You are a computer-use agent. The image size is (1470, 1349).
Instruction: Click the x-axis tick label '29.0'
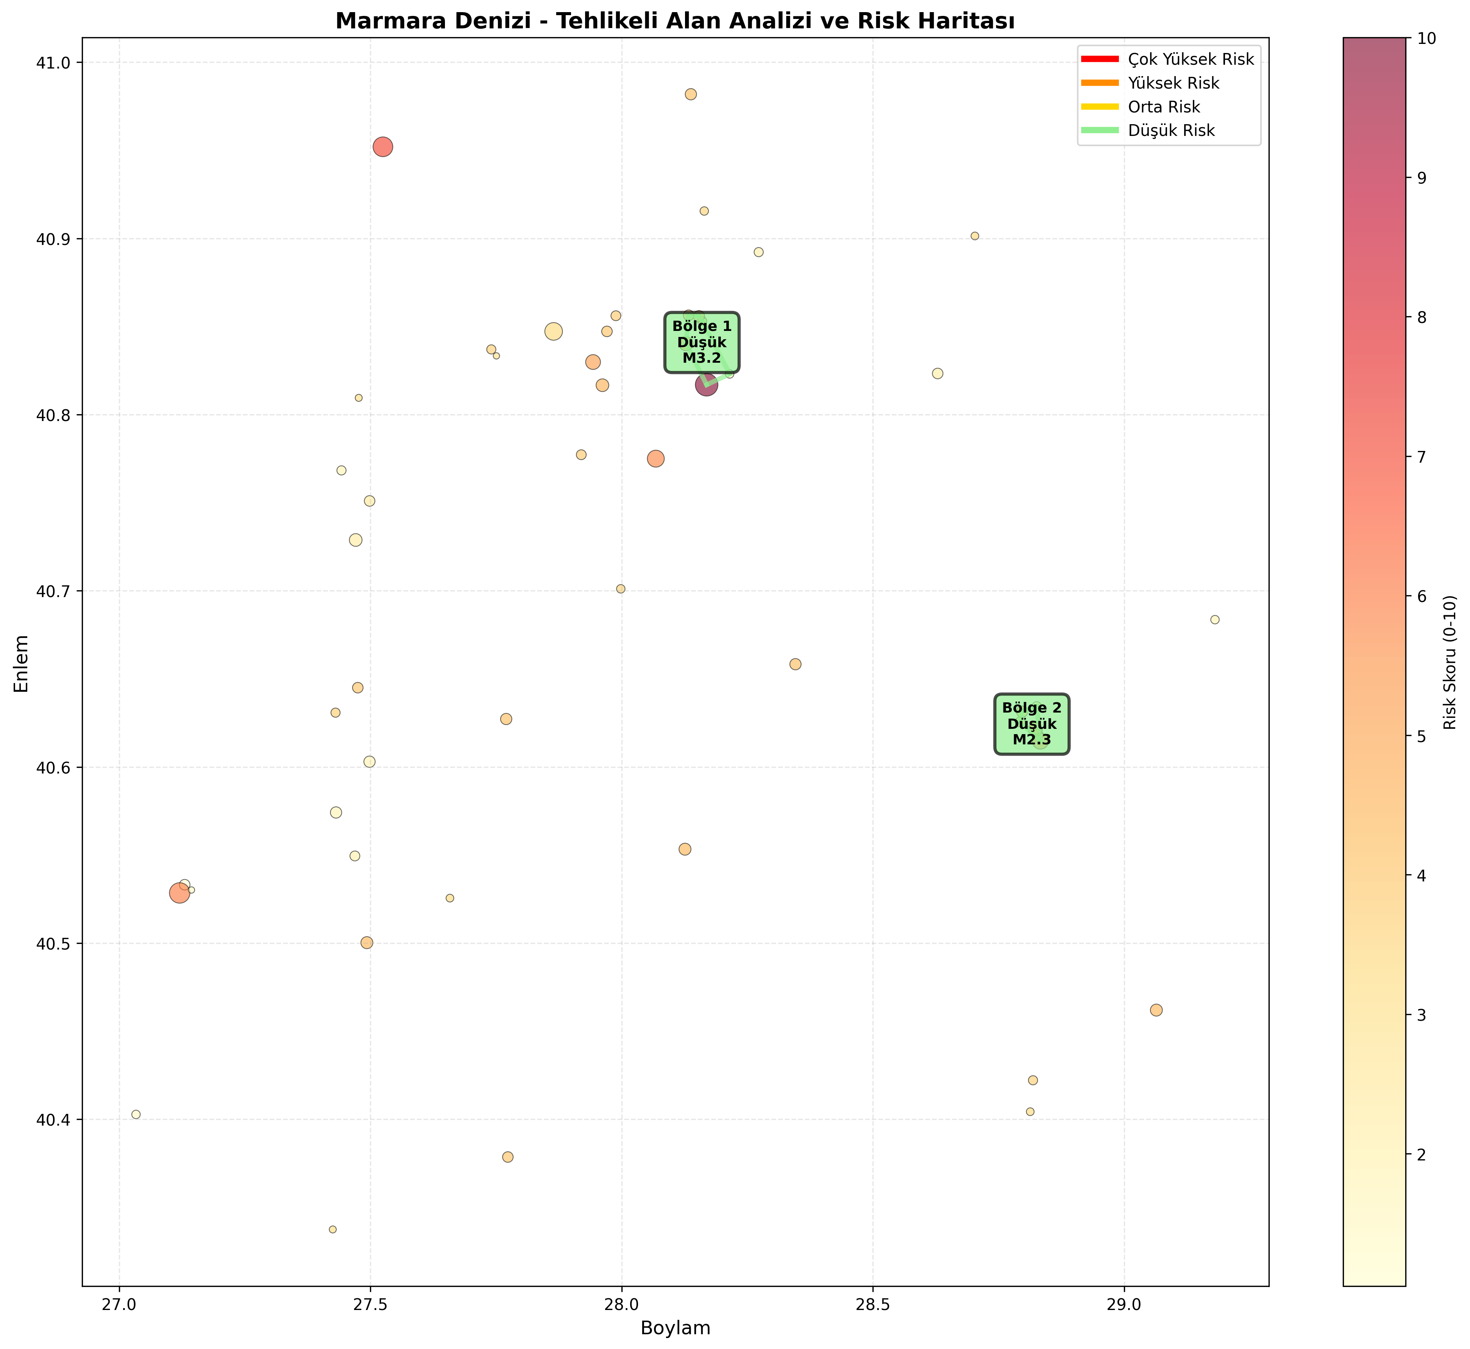(1124, 1303)
